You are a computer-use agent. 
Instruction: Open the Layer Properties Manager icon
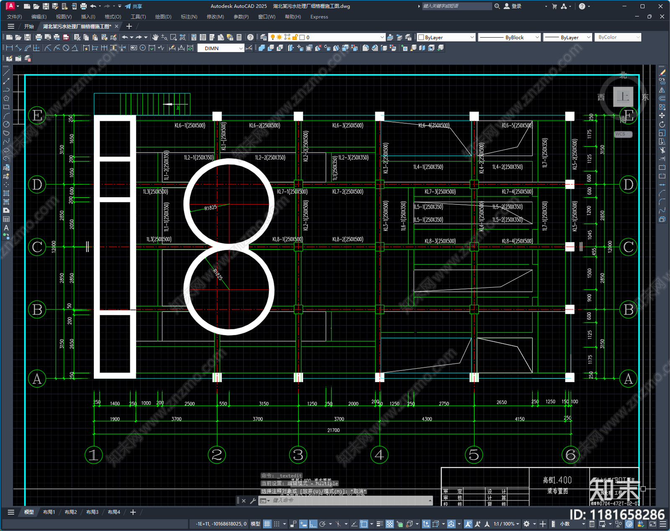[263, 37]
